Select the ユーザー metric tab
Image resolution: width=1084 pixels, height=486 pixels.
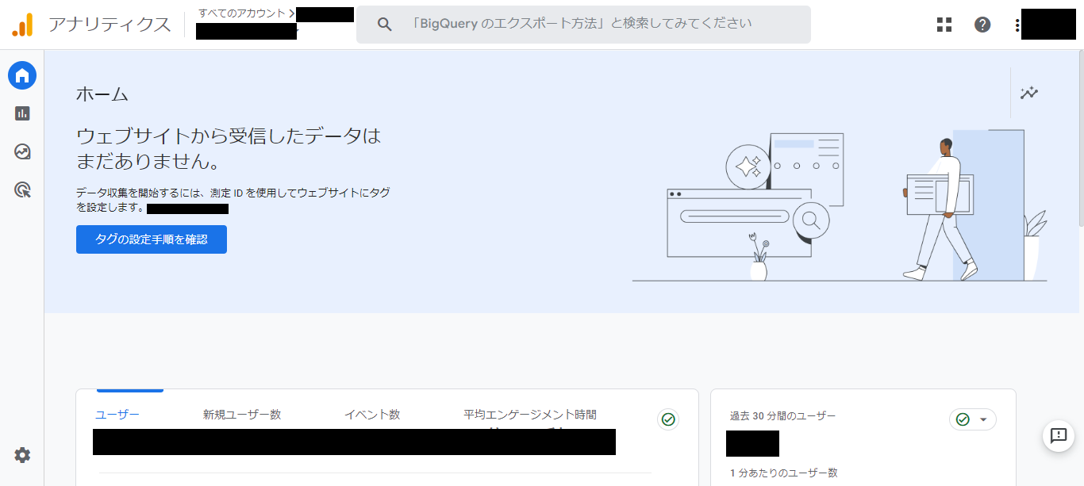(x=117, y=415)
